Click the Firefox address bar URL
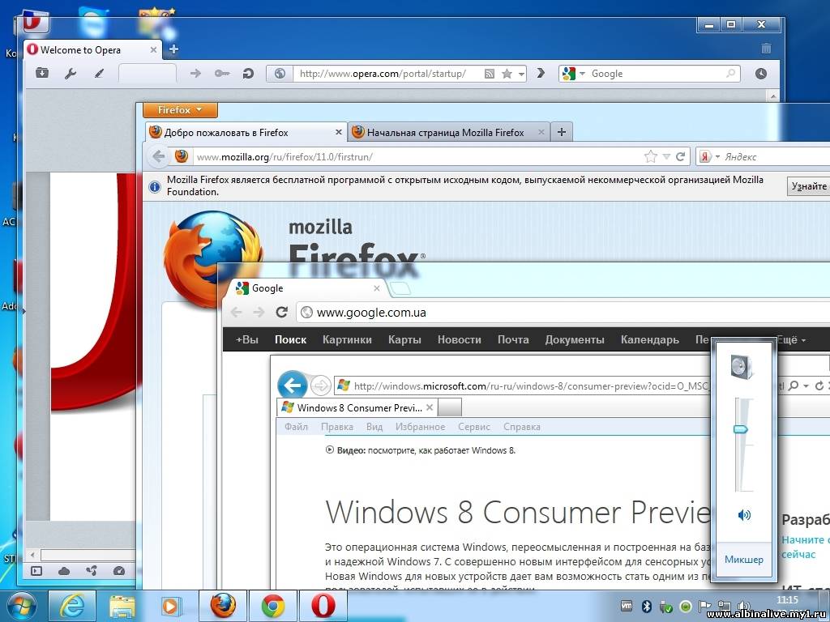This screenshot has width=830, height=622. click(x=284, y=157)
